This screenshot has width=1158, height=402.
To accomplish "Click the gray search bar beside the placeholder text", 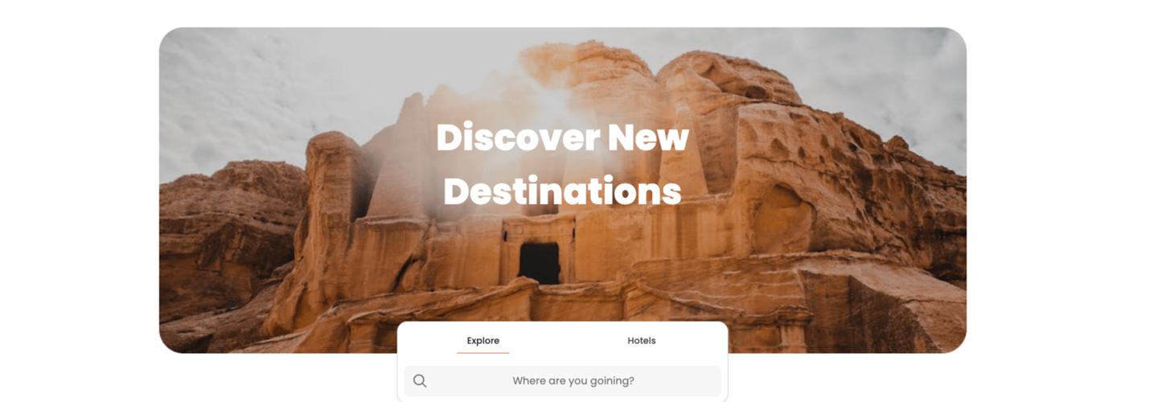I will click(x=684, y=381).
